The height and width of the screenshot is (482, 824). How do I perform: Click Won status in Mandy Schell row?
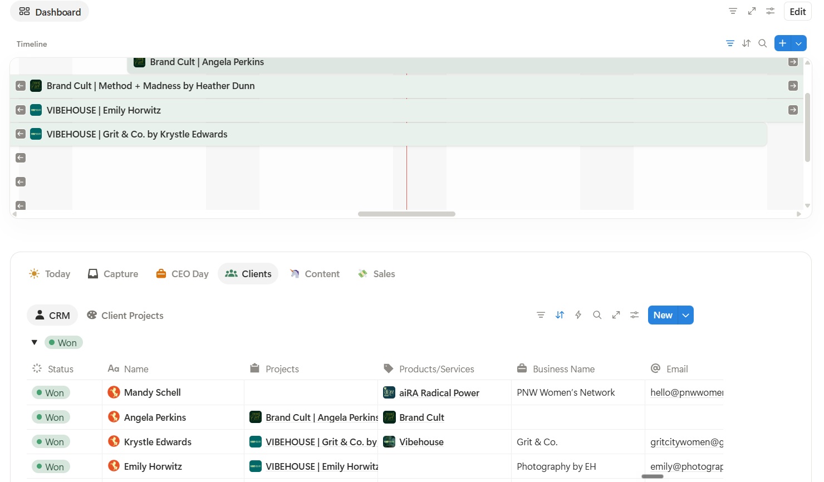point(51,393)
